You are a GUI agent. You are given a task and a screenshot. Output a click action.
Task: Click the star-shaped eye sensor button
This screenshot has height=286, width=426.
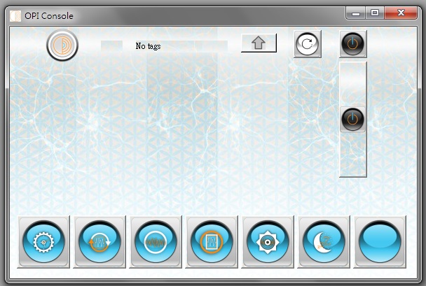[x=268, y=242]
